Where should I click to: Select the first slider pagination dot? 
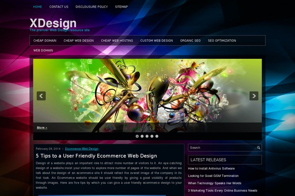137,136
